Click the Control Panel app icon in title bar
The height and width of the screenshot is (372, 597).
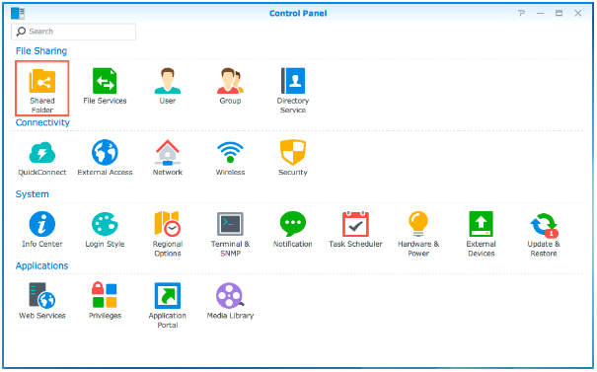coord(18,14)
